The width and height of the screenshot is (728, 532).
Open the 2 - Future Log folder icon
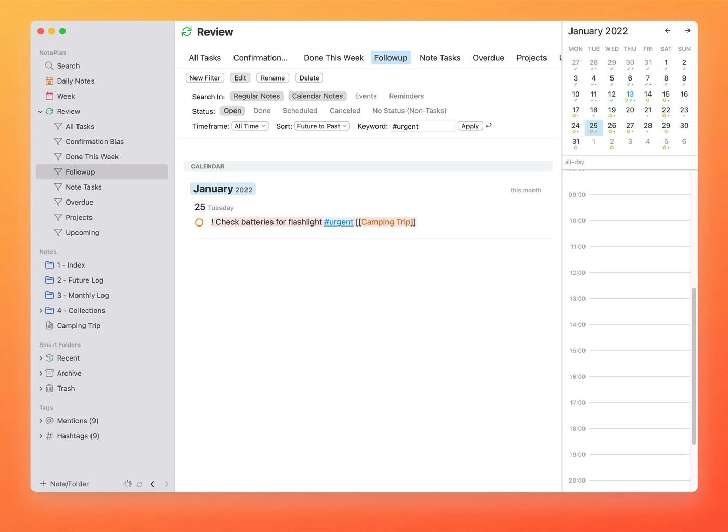[x=49, y=280]
